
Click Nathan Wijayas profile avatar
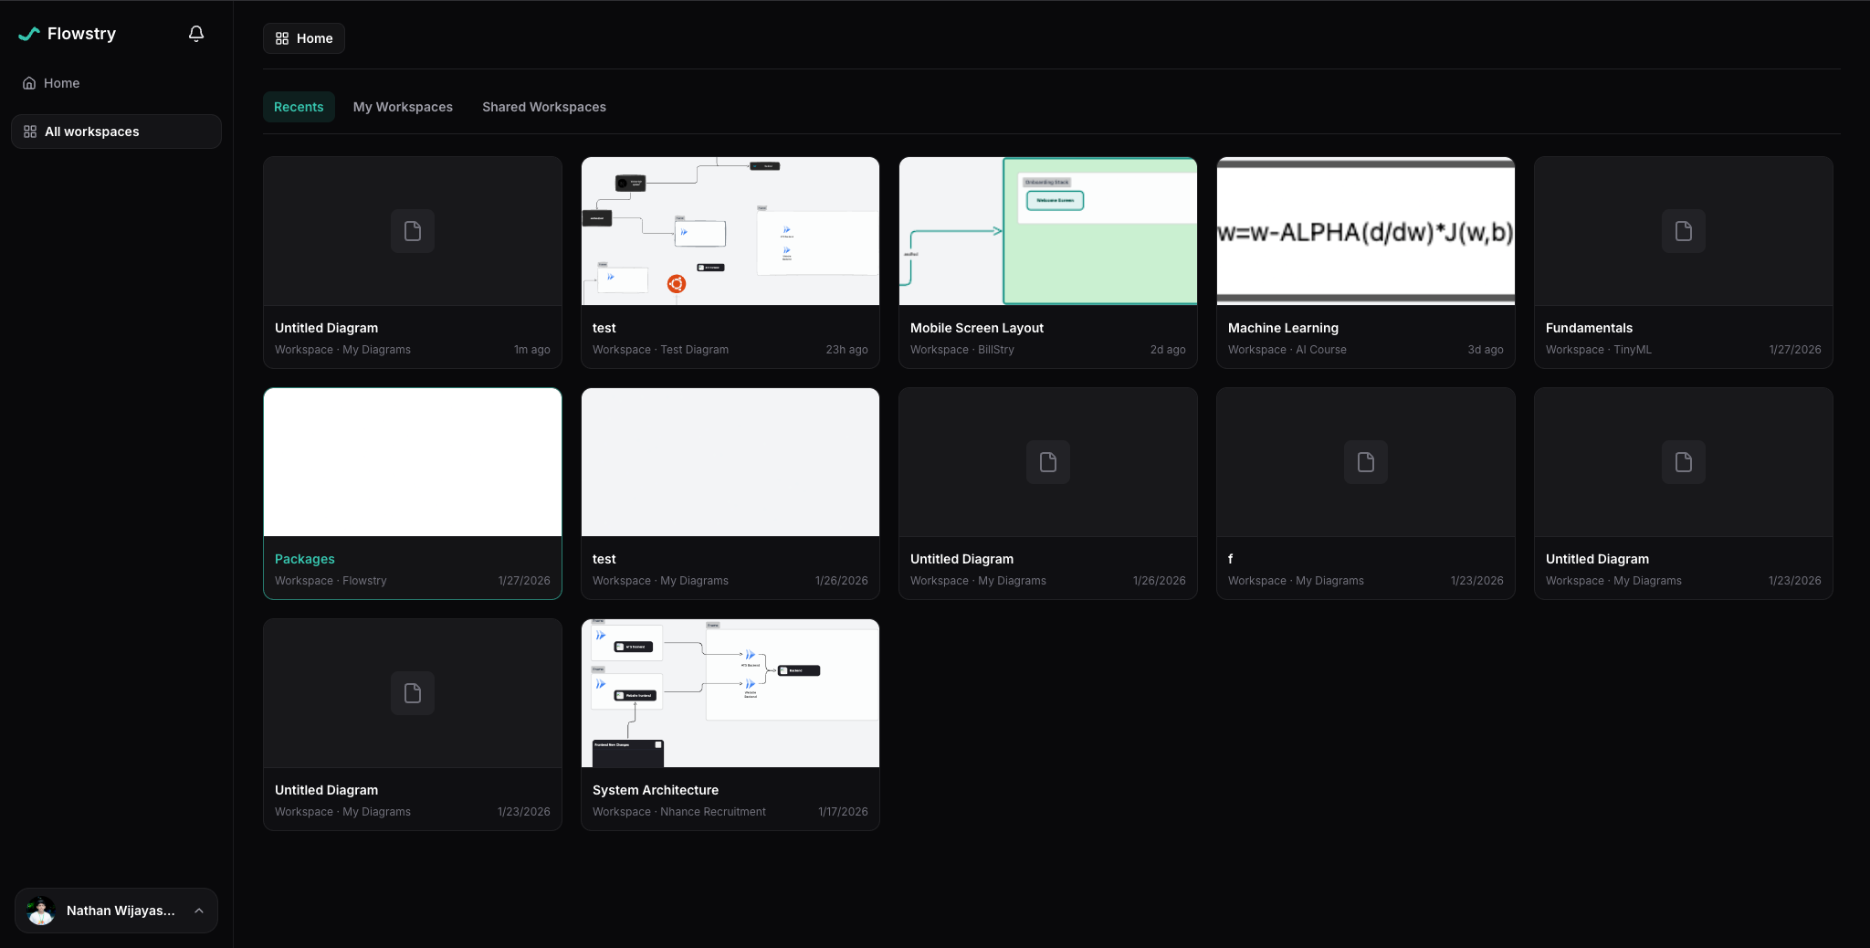coord(41,911)
